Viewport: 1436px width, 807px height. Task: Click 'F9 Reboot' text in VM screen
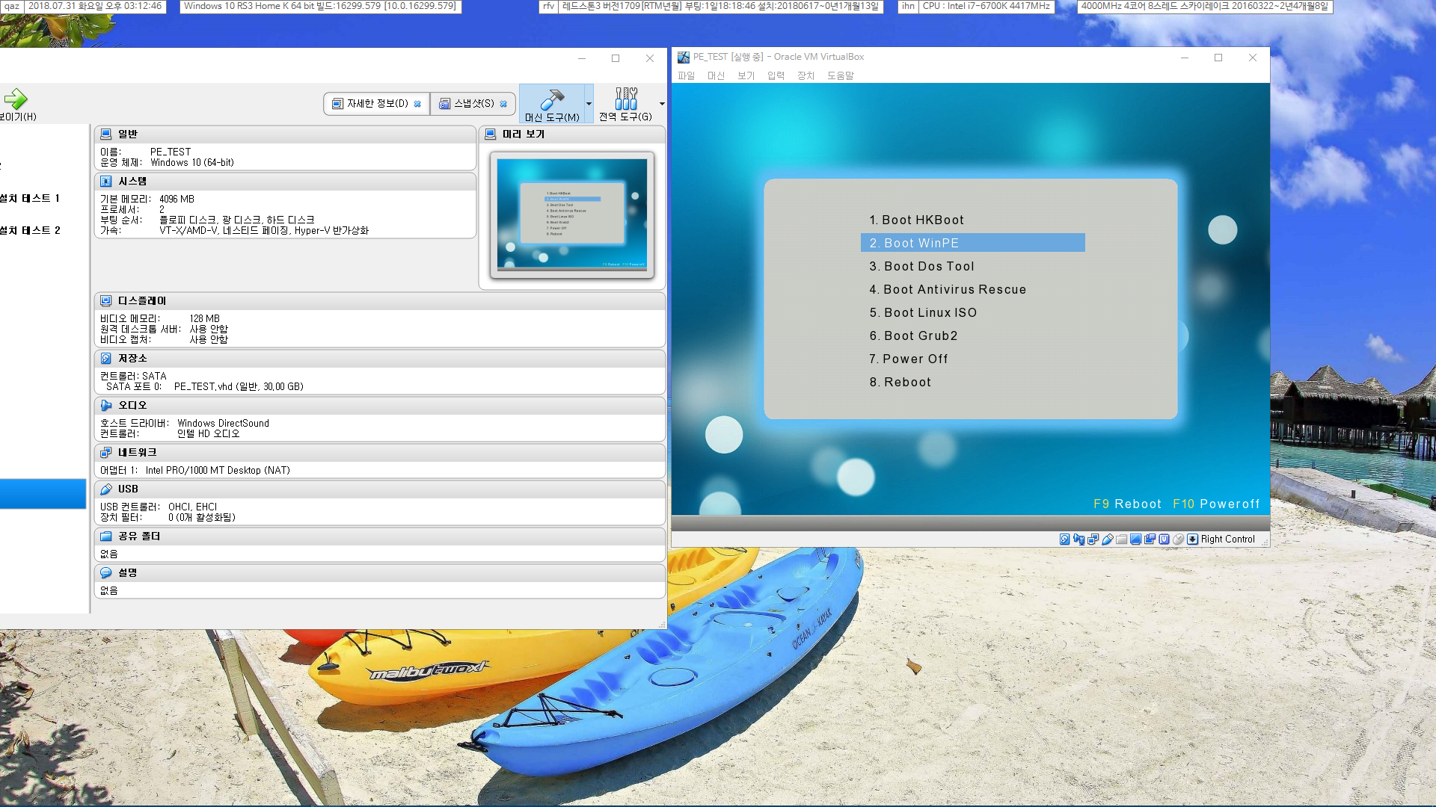(x=1127, y=504)
